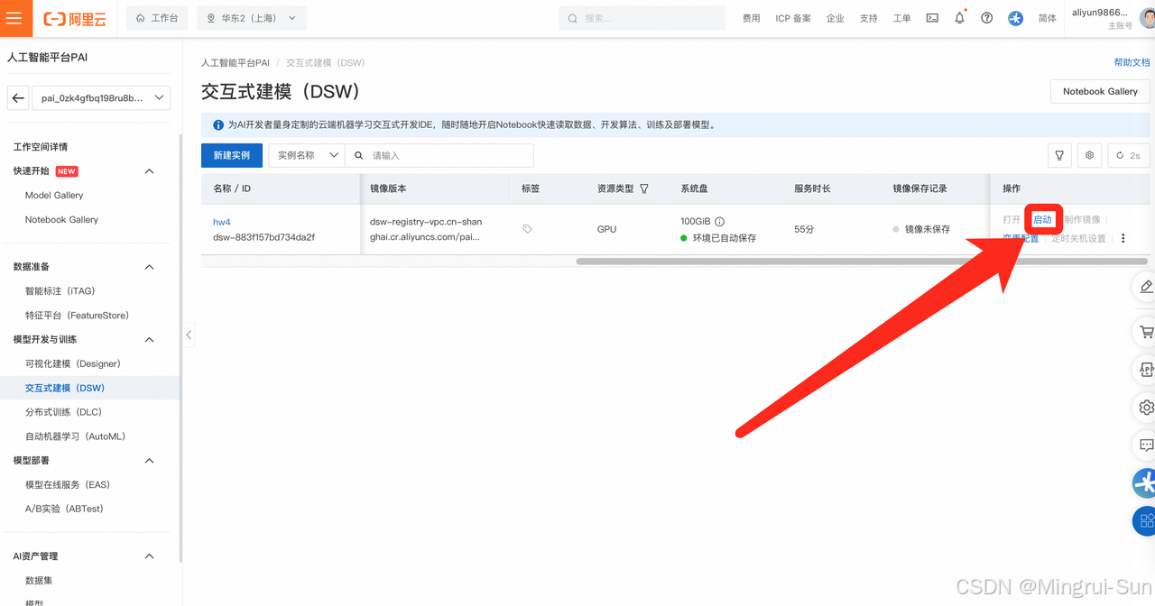Click 企业 in the top bar
The width and height of the screenshot is (1155, 606).
[x=836, y=18]
